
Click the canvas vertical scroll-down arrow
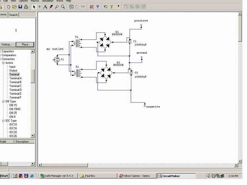coord(240,161)
